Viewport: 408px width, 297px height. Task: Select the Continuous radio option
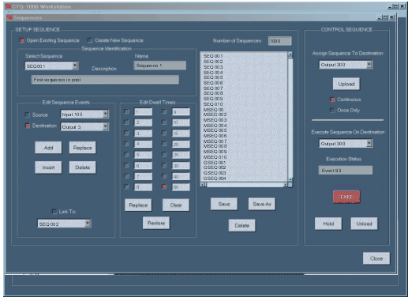[332, 100]
